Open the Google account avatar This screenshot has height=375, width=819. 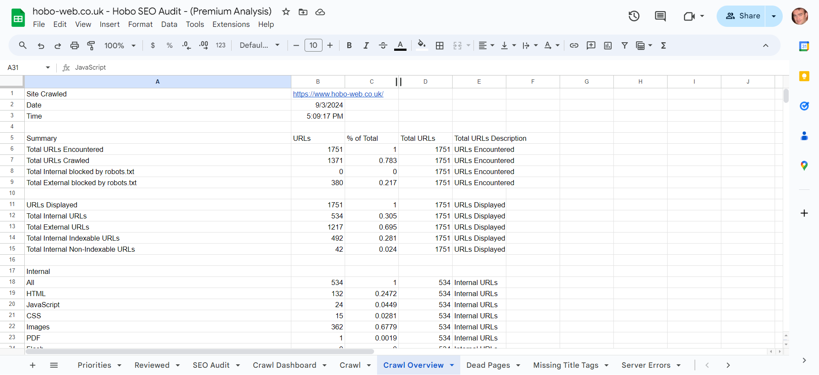coord(800,16)
